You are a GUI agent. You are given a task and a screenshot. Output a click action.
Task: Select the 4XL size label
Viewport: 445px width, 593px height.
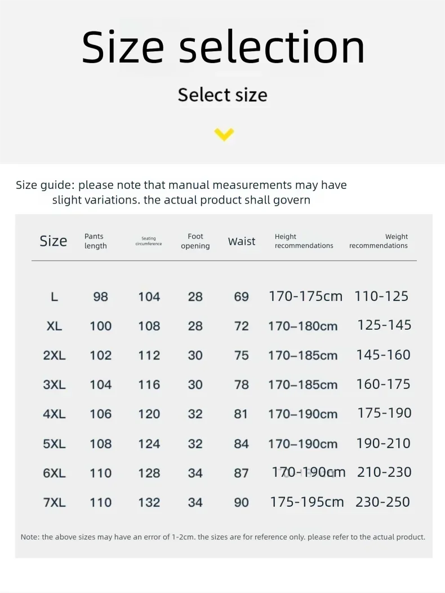[x=54, y=414]
